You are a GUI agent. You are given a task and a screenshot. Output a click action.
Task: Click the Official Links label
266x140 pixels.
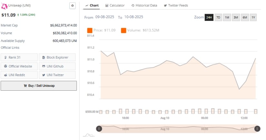pos(10,48)
